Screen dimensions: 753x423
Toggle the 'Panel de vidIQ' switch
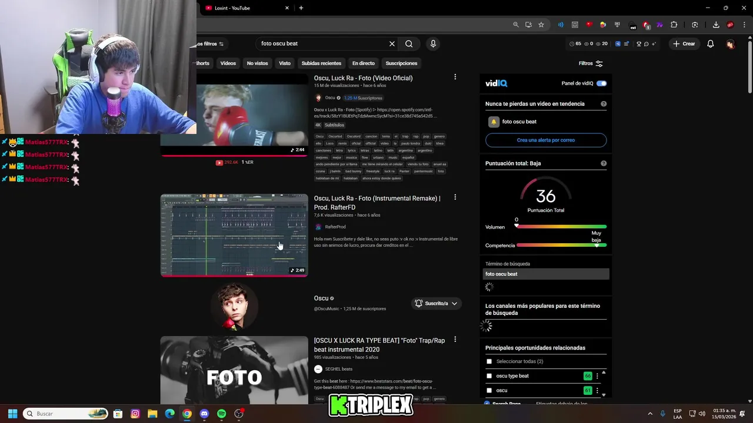tap(601, 83)
